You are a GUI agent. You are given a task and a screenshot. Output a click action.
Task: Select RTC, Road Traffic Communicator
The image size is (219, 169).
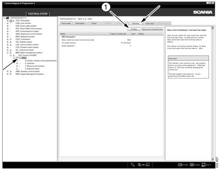click(29, 29)
